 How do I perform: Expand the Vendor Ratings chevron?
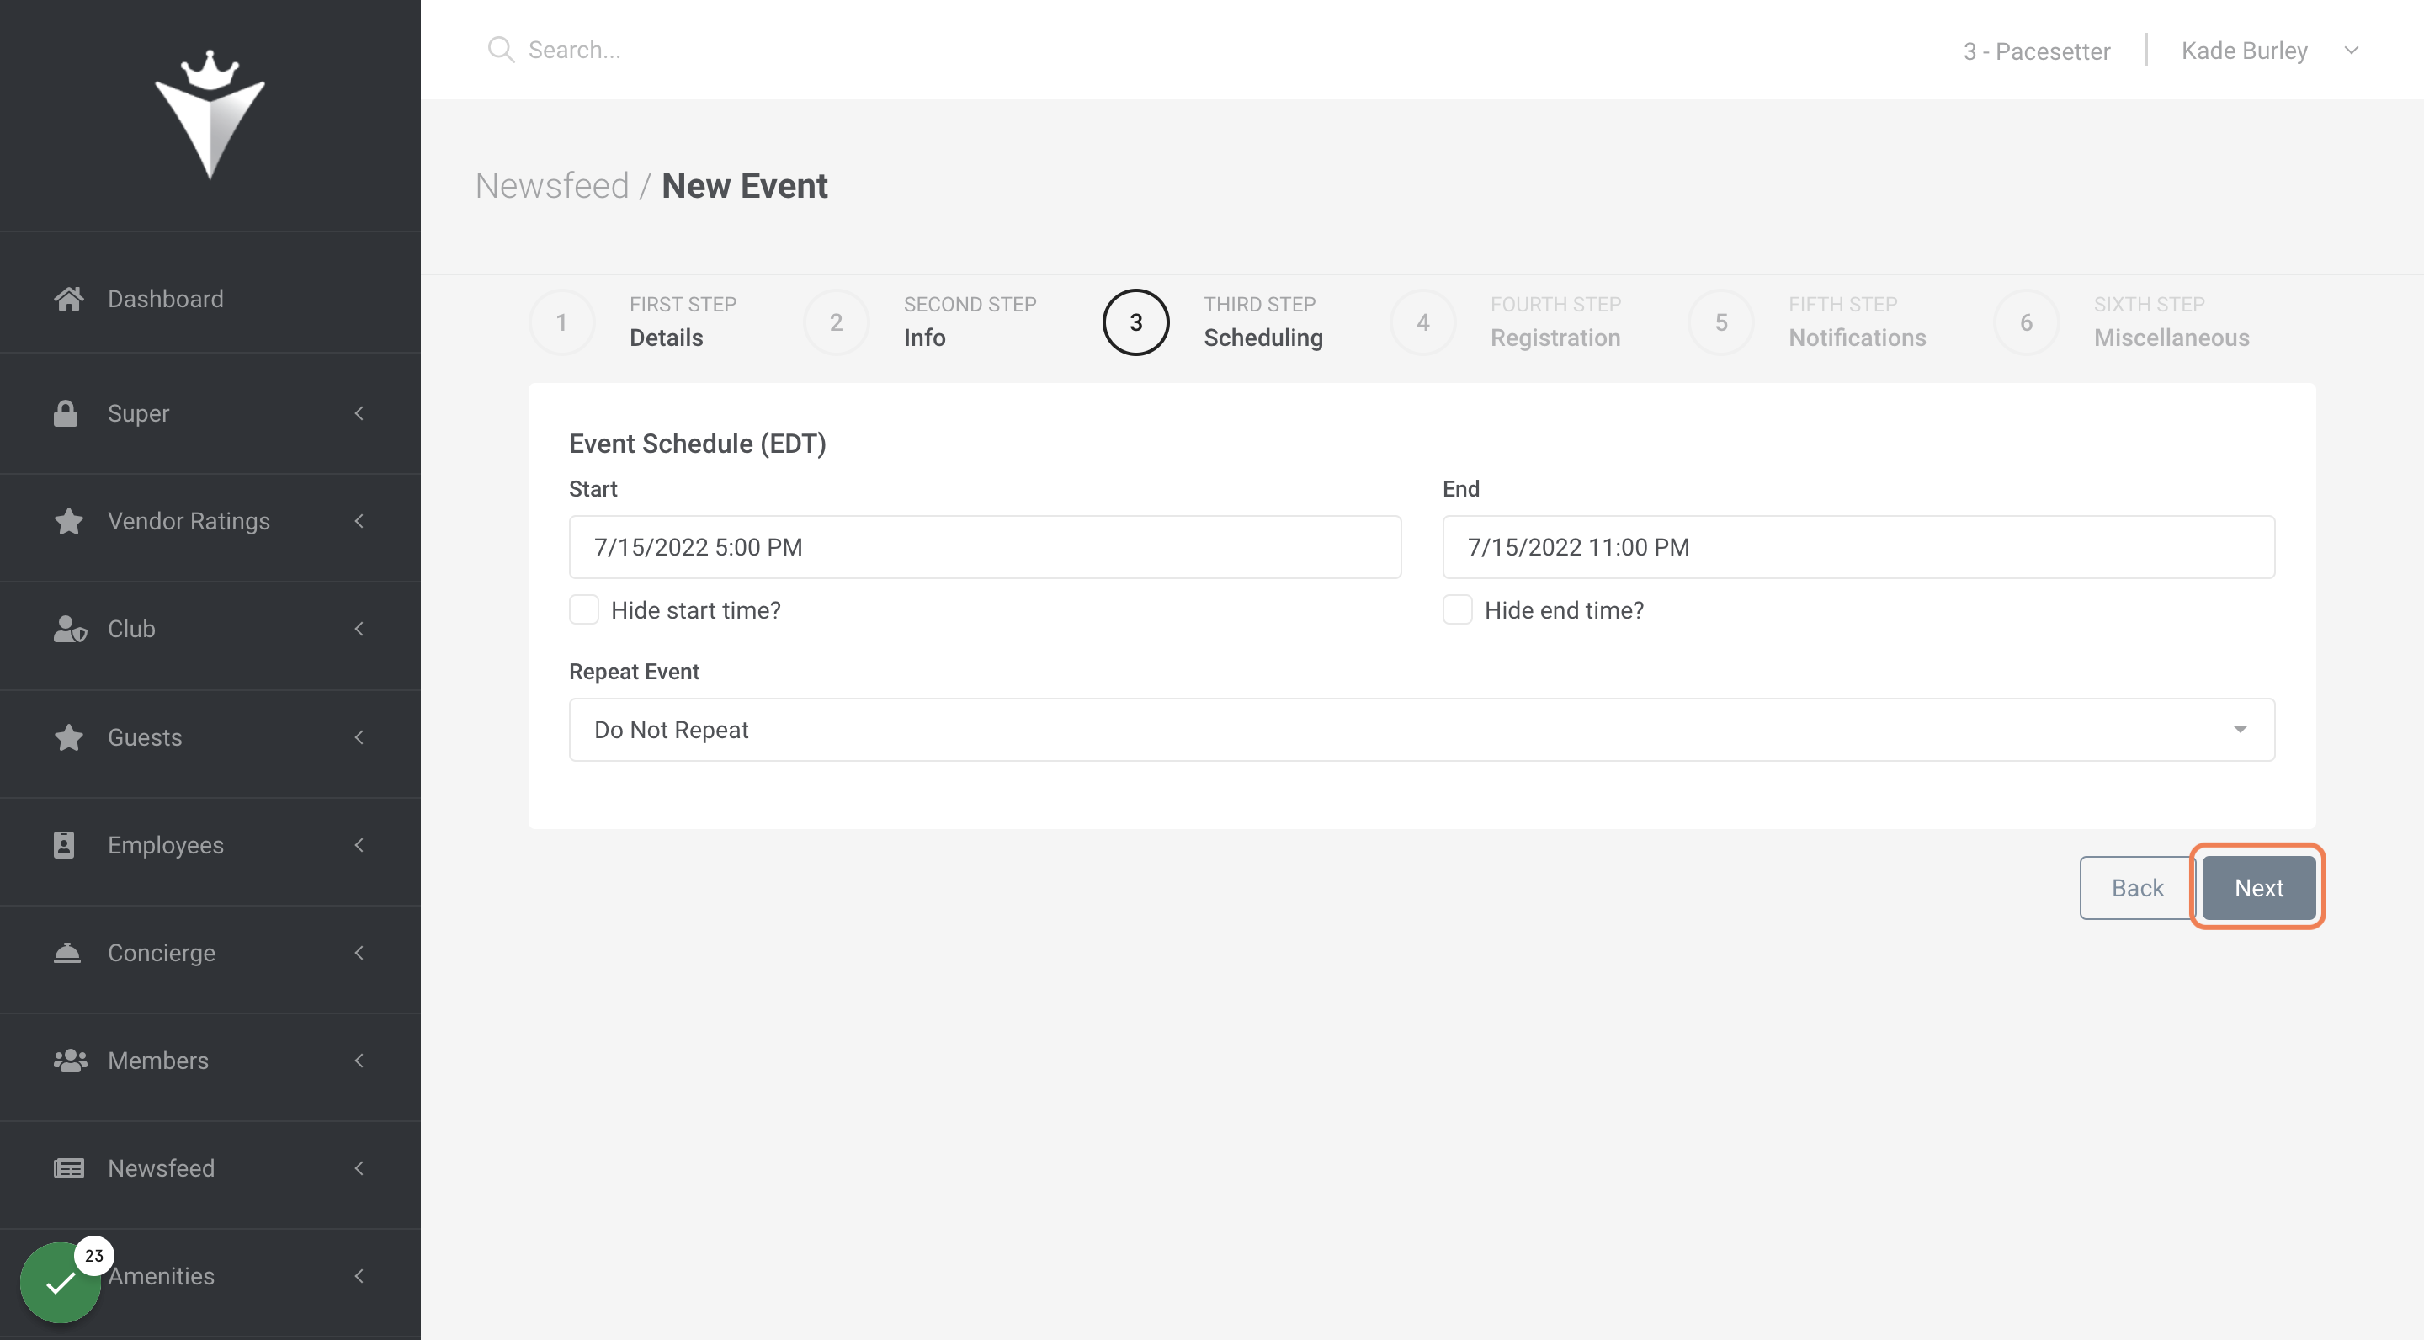pyautogui.click(x=359, y=520)
